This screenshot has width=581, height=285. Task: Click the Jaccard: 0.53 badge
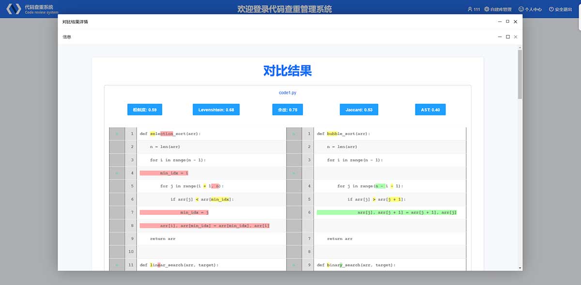point(358,110)
